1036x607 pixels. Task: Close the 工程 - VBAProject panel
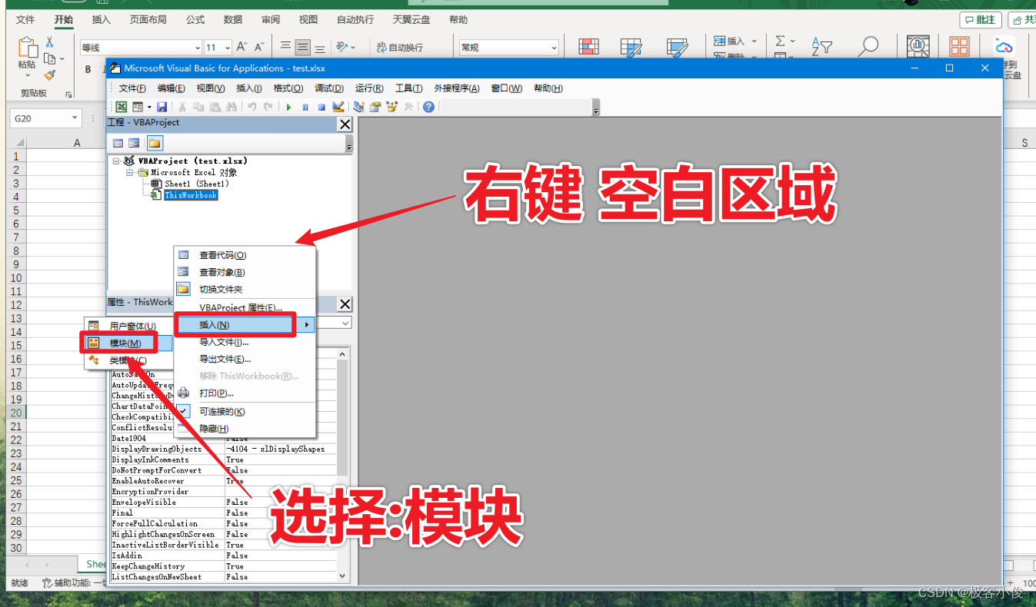345,124
